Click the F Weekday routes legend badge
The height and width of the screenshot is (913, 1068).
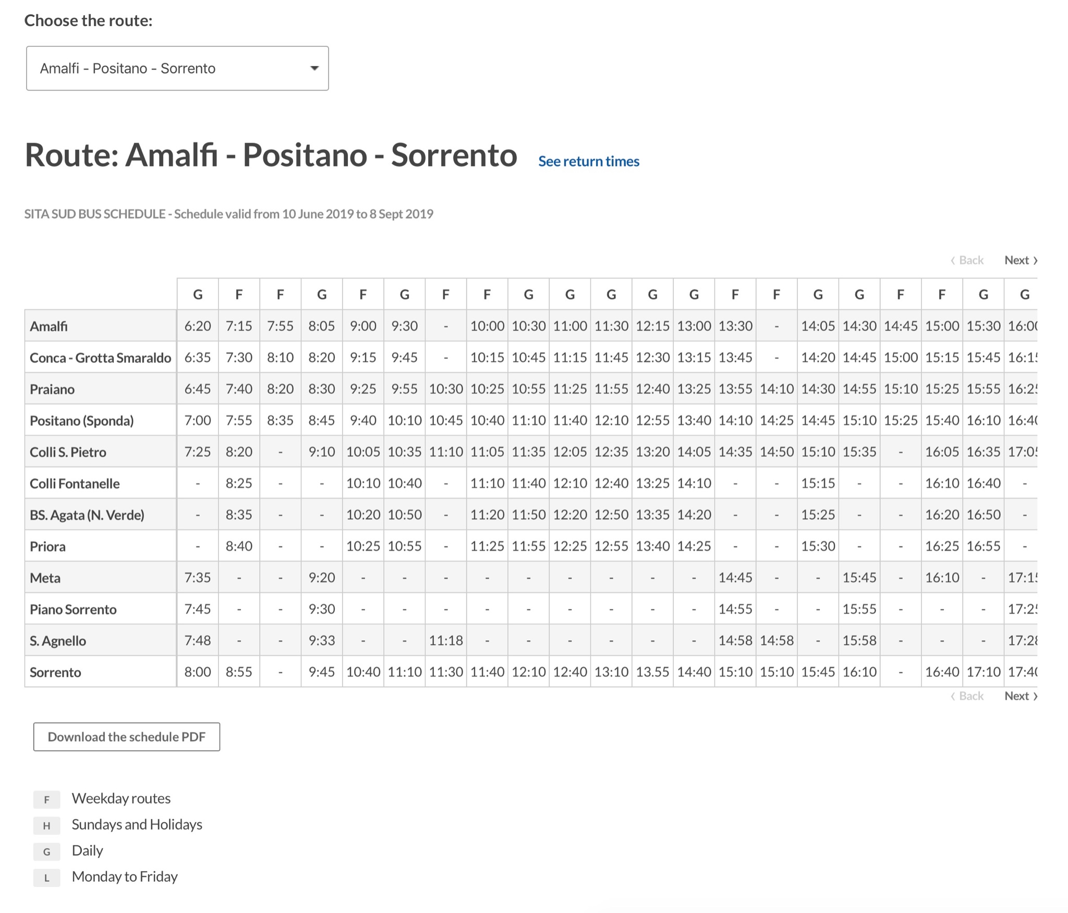(x=47, y=799)
